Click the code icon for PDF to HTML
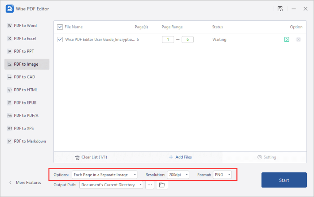 click(9, 90)
